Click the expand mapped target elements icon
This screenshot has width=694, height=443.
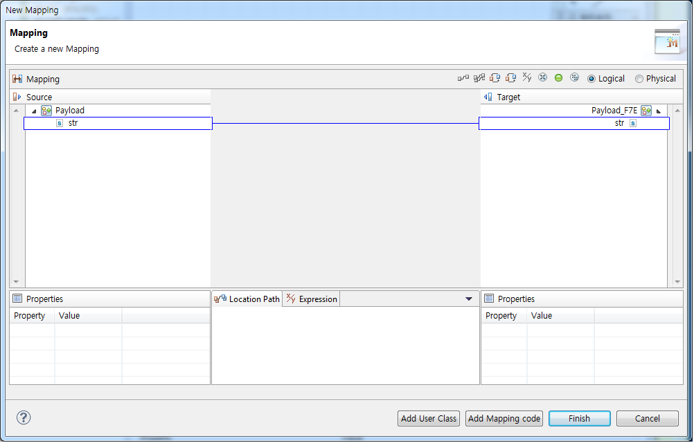(510, 77)
